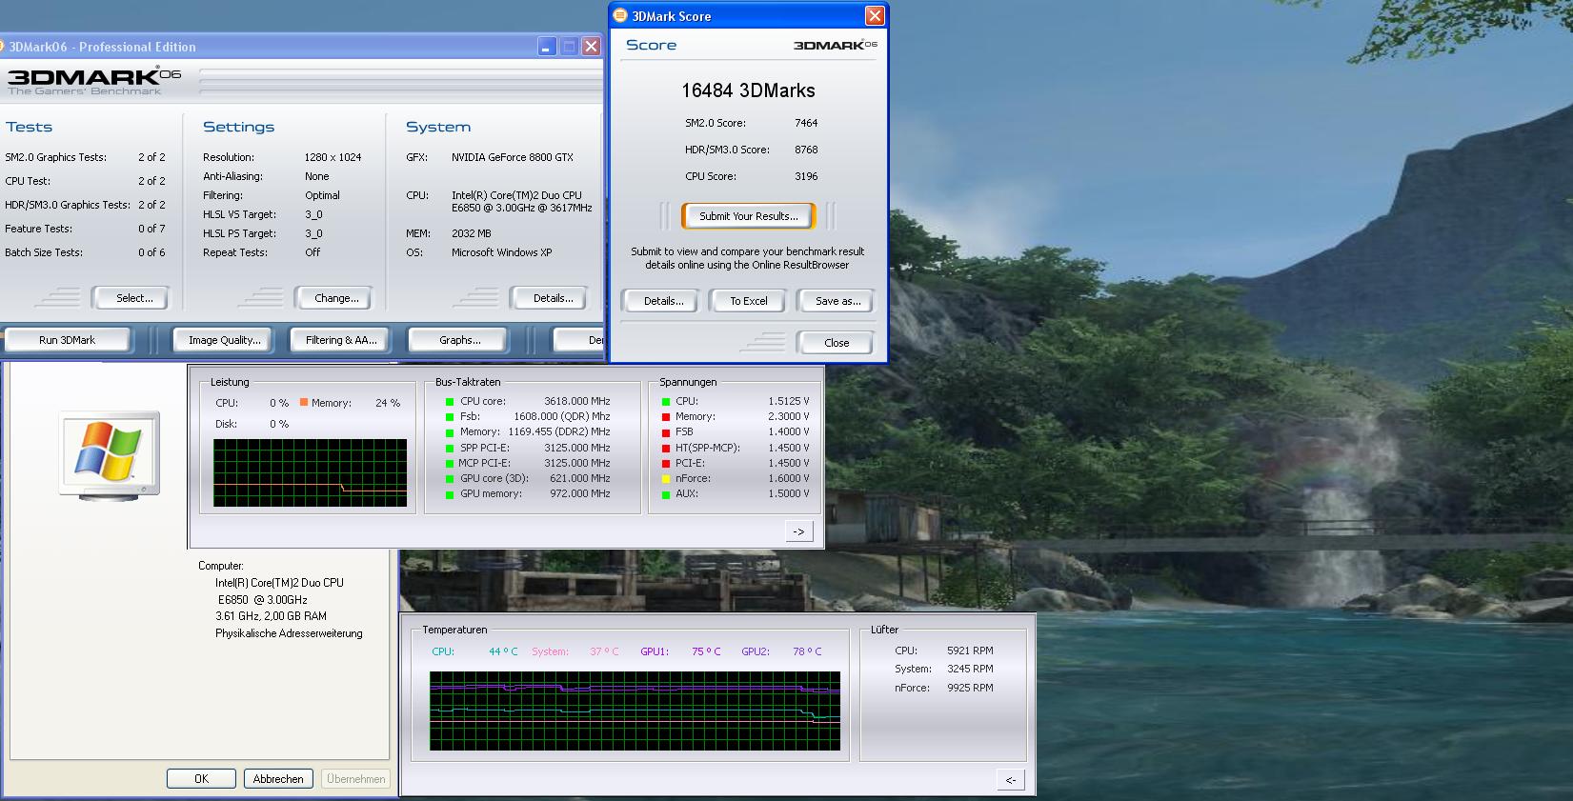Click the -> expand arrow button

coord(798,531)
